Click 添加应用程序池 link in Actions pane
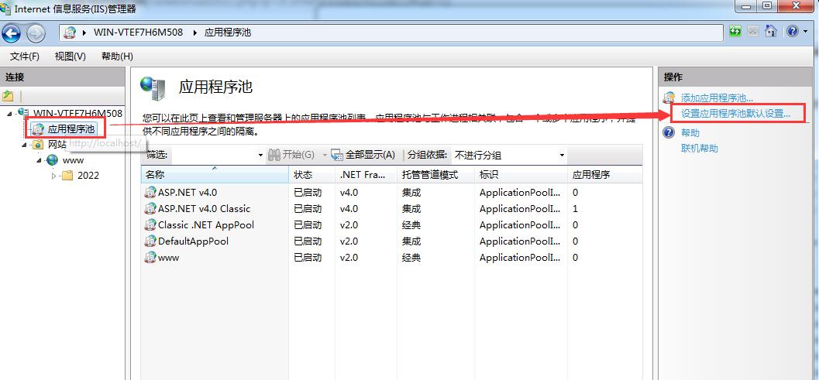Viewport: 819px width, 380px height. click(716, 98)
